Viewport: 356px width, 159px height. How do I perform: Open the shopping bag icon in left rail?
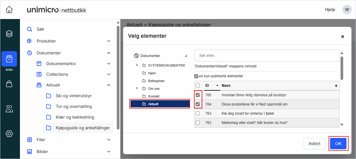pyautogui.click(x=9, y=84)
